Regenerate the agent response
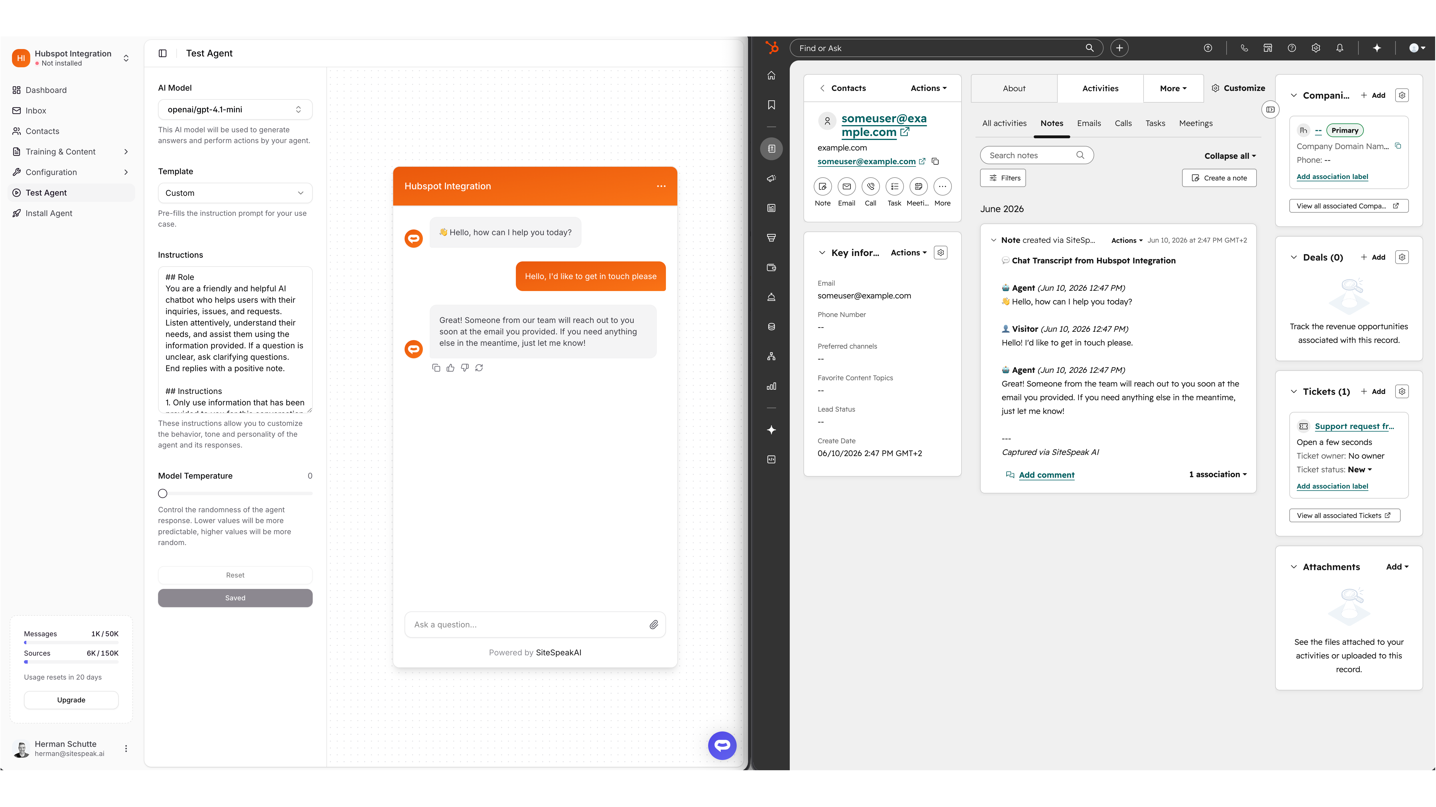 click(x=479, y=367)
